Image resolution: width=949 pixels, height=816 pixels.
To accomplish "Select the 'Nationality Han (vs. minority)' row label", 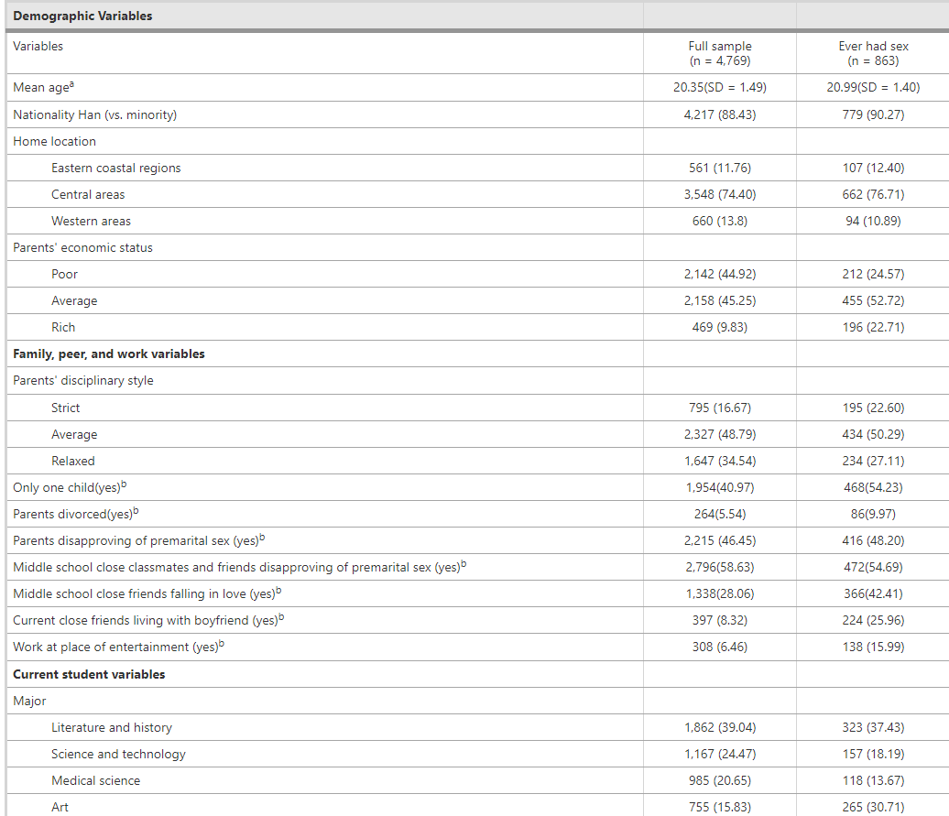I will [x=95, y=114].
